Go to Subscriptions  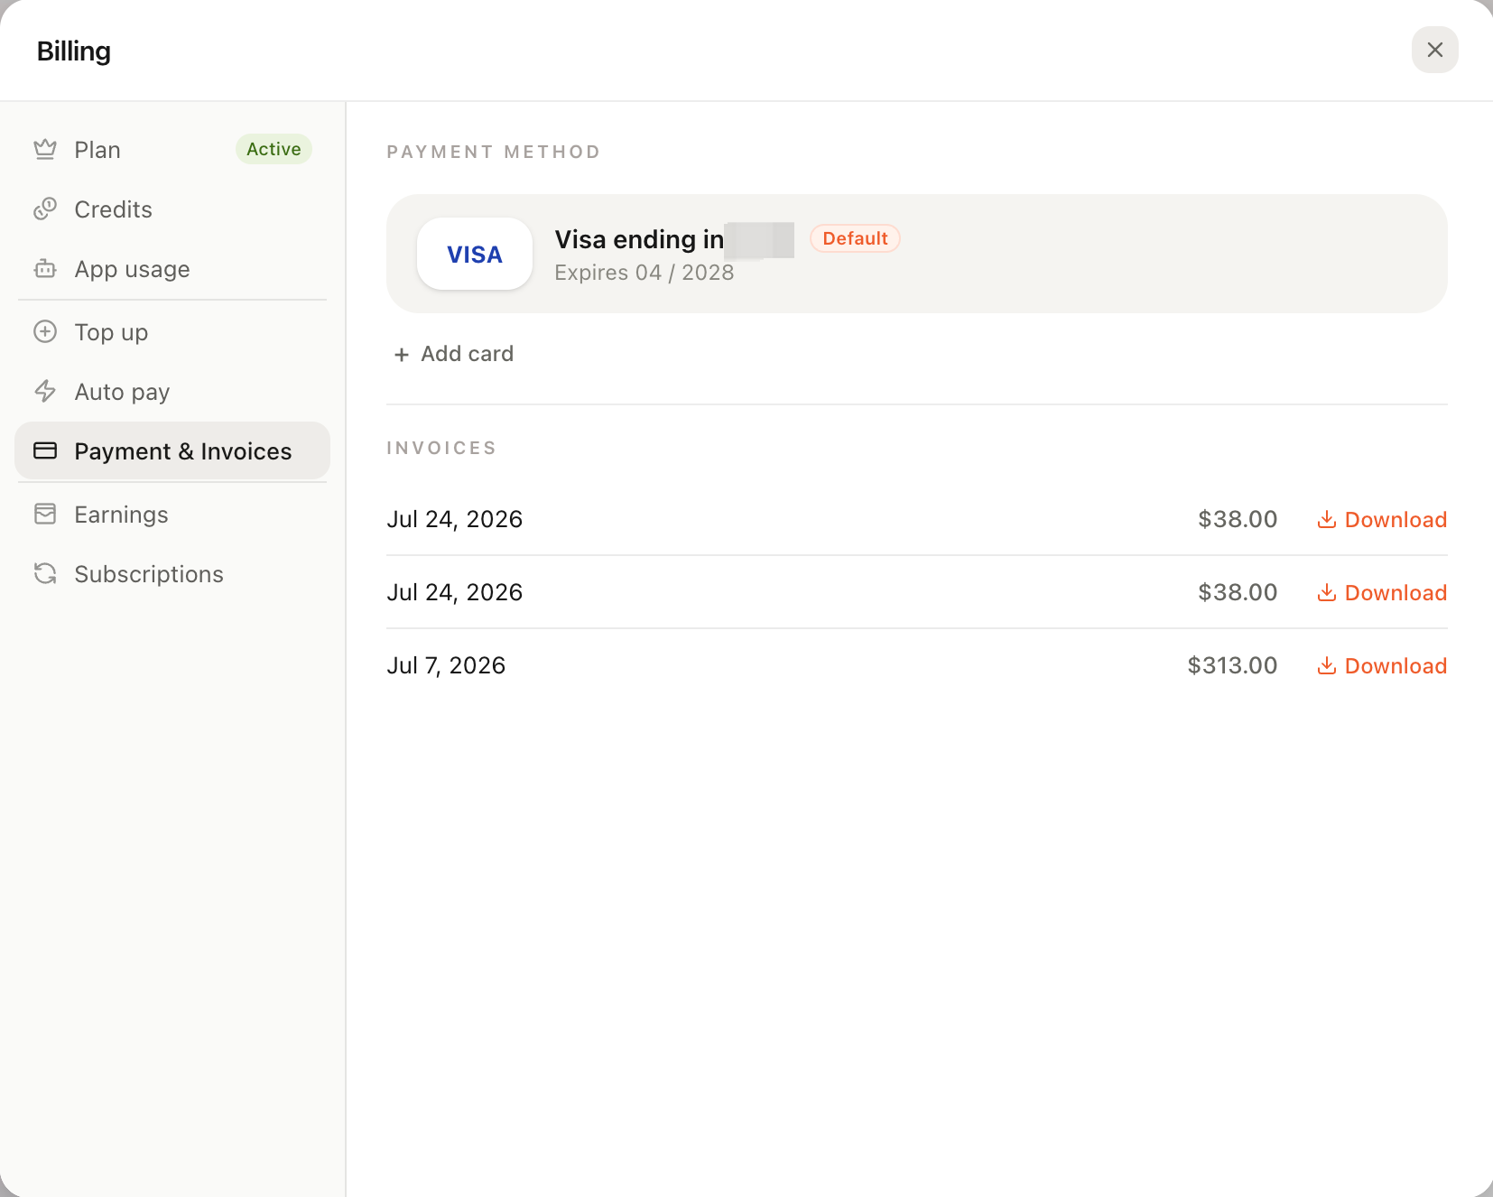(x=172, y=573)
